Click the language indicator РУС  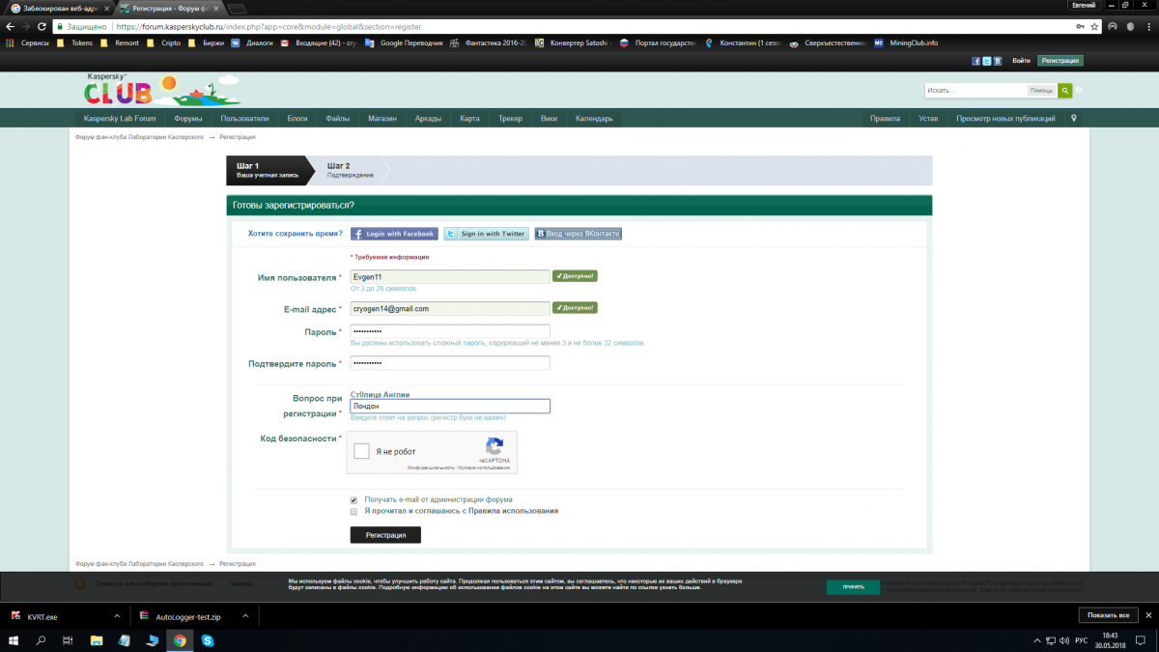[x=1081, y=640]
